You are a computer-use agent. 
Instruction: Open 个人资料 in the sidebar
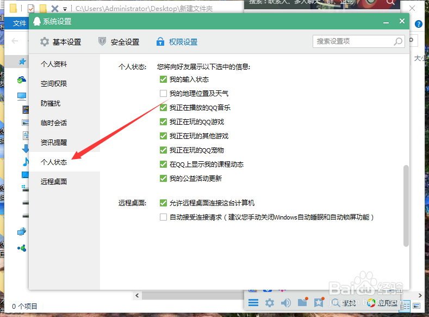click(x=54, y=64)
